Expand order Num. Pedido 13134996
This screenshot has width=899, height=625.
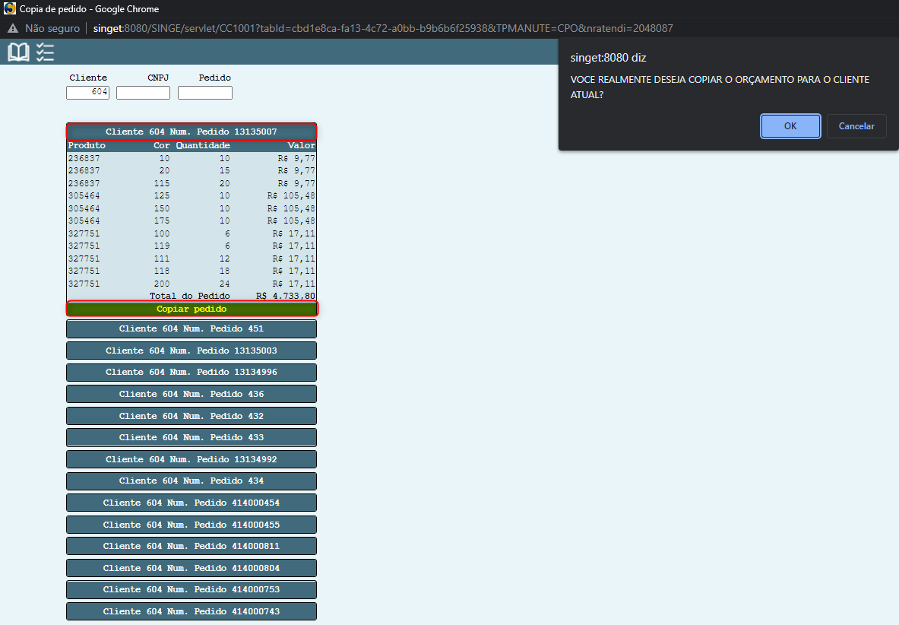[192, 373]
